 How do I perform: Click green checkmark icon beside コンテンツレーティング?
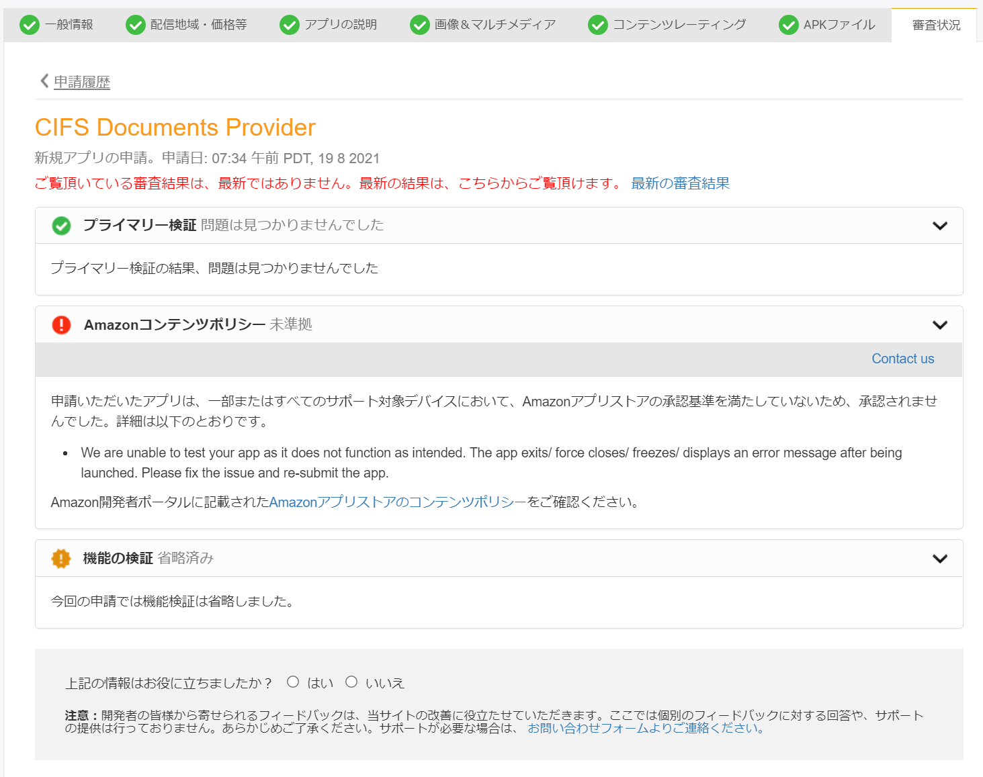(x=598, y=26)
